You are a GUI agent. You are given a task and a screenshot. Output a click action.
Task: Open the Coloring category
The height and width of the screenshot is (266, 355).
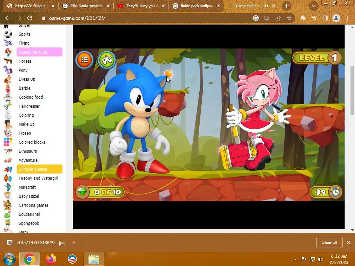tap(26, 115)
